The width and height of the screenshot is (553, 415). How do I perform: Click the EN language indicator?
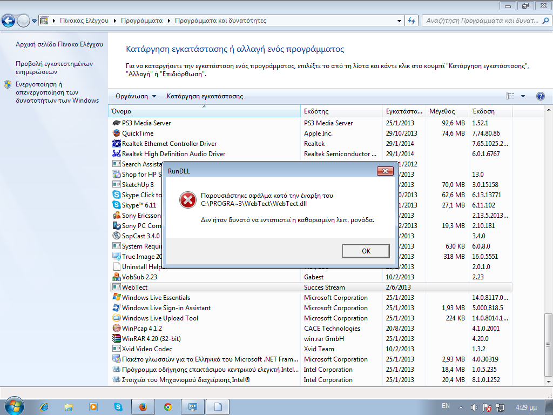click(446, 406)
